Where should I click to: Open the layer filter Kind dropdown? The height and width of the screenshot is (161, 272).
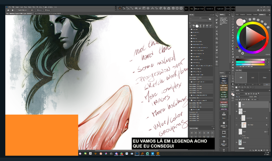[240, 94]
